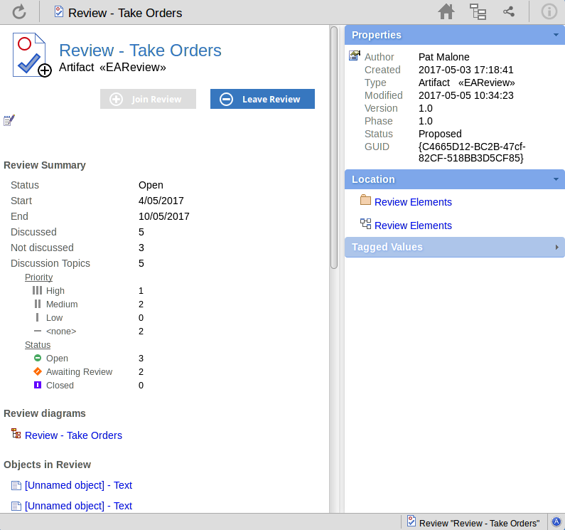The height and width of the screenshot is (530, 565).
Task: Click the share icon in the toolbar
Action: click(508, 12)
